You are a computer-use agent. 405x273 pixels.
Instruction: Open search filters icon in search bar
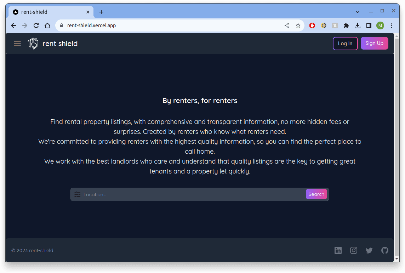[x=78, y=194]
